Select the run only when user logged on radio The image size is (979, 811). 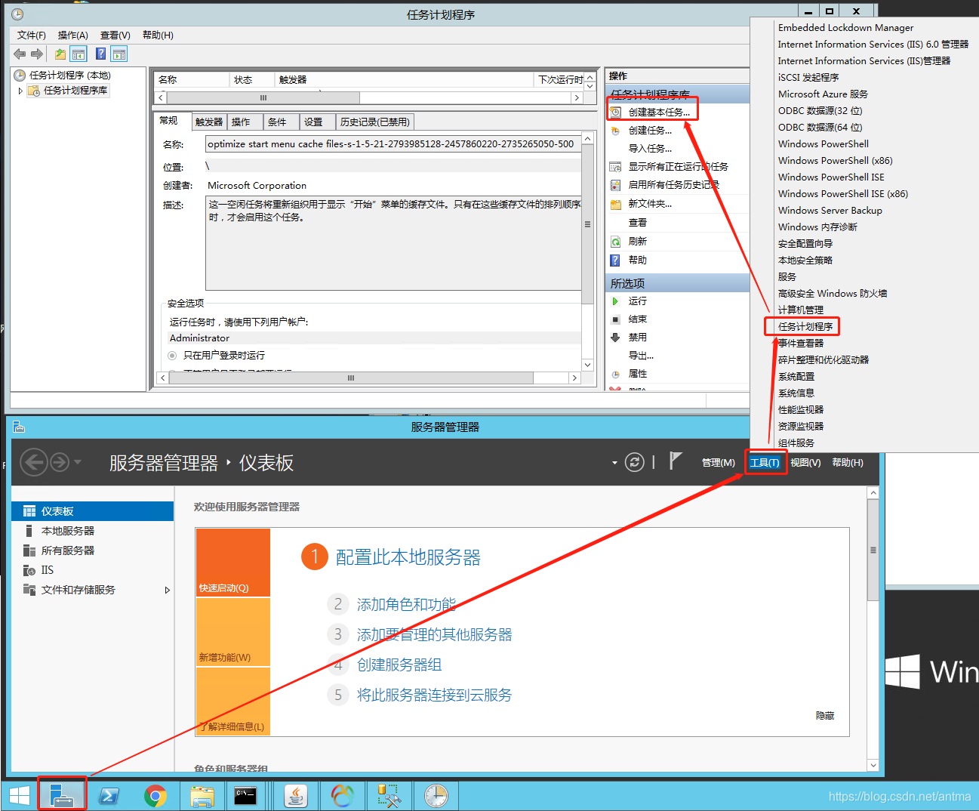pyautogui.click(x=173, y=356)
